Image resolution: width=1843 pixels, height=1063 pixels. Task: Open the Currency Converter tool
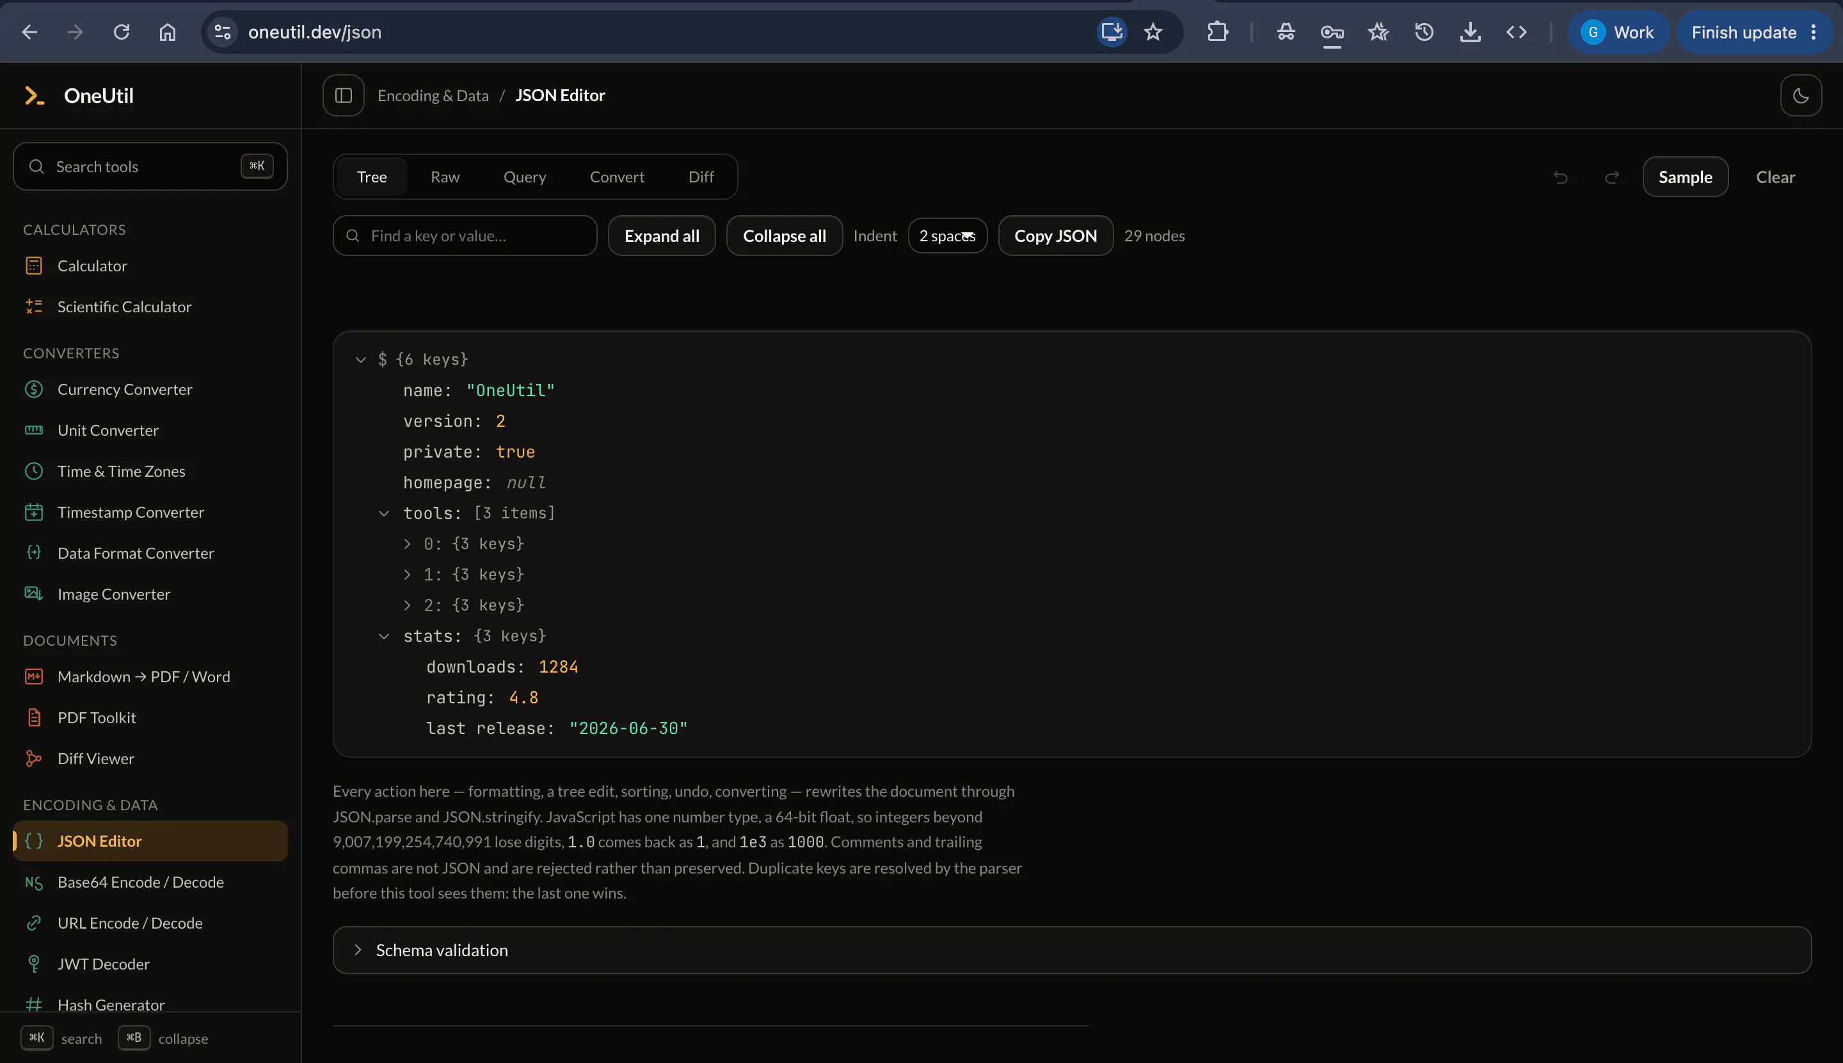point(150,389)
